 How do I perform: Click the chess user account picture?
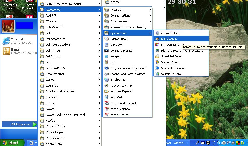[x=8, y=26]
